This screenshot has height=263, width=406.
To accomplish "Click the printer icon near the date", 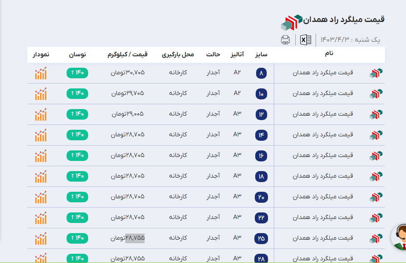I will 285,40.
